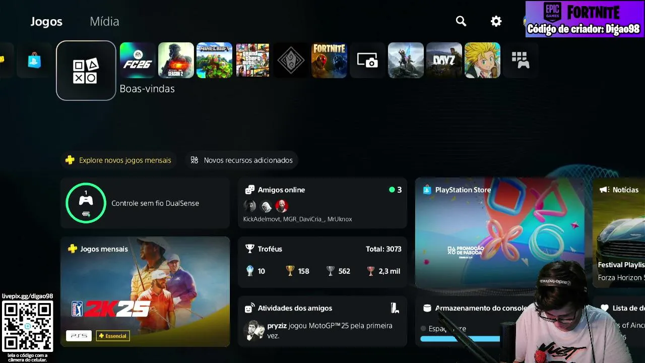Click the red online friend avatar

pos(282,206)
